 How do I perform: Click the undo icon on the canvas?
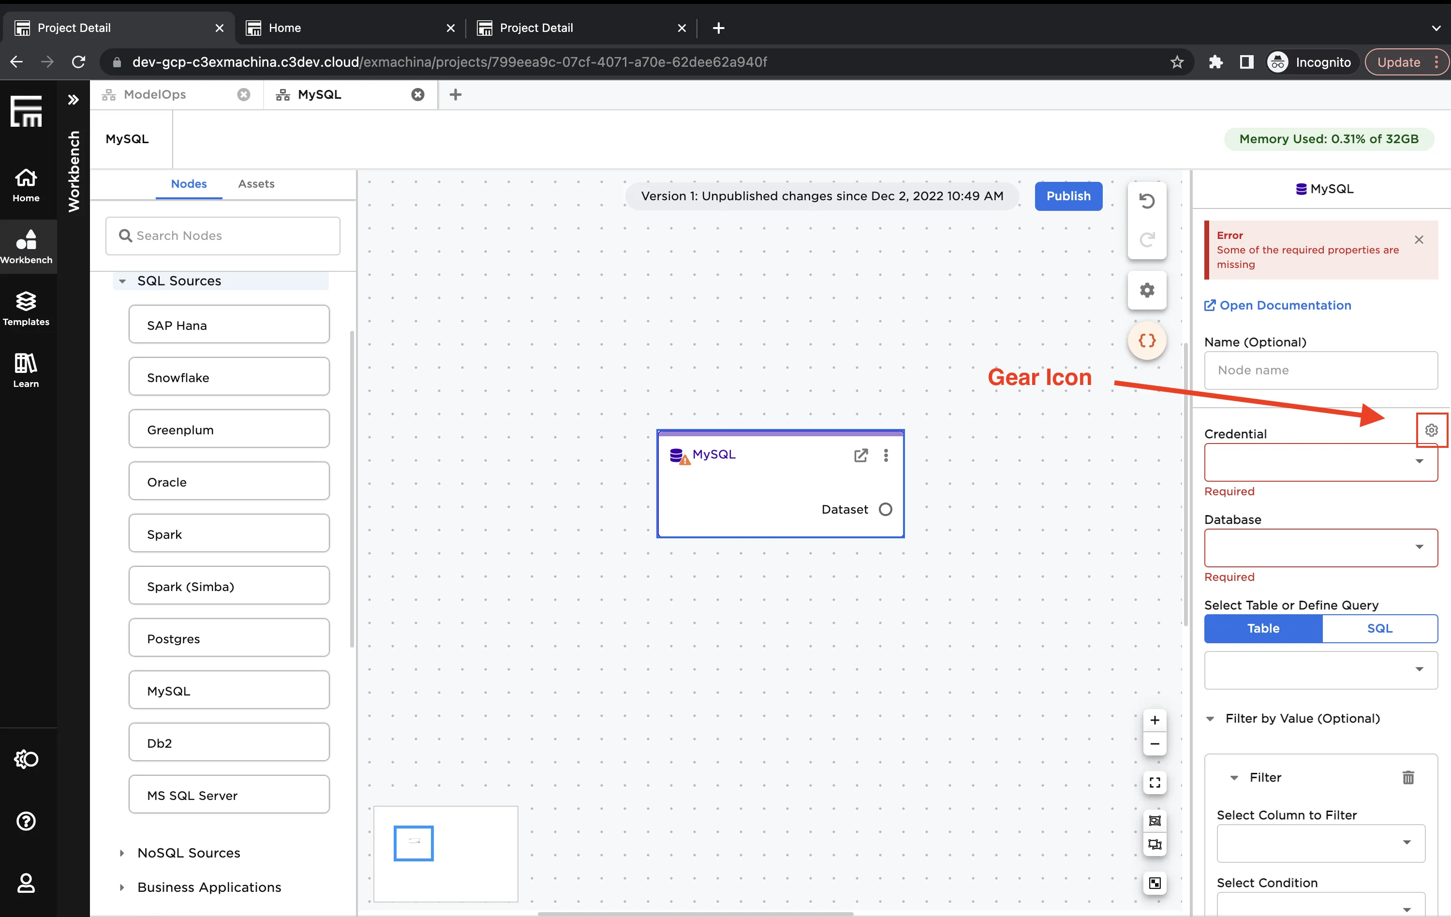pos(1147,201)
